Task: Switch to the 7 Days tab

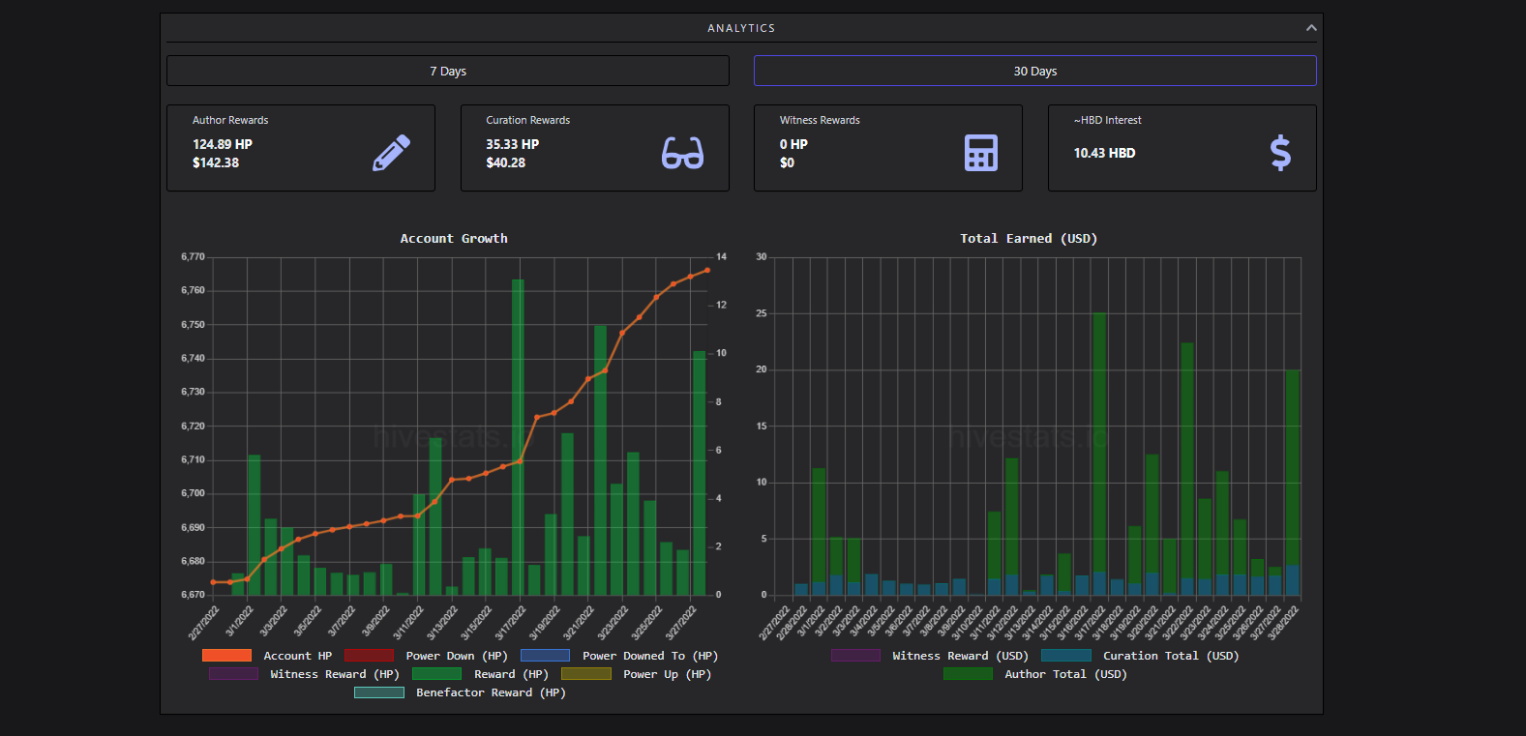Action: (448, 71)
